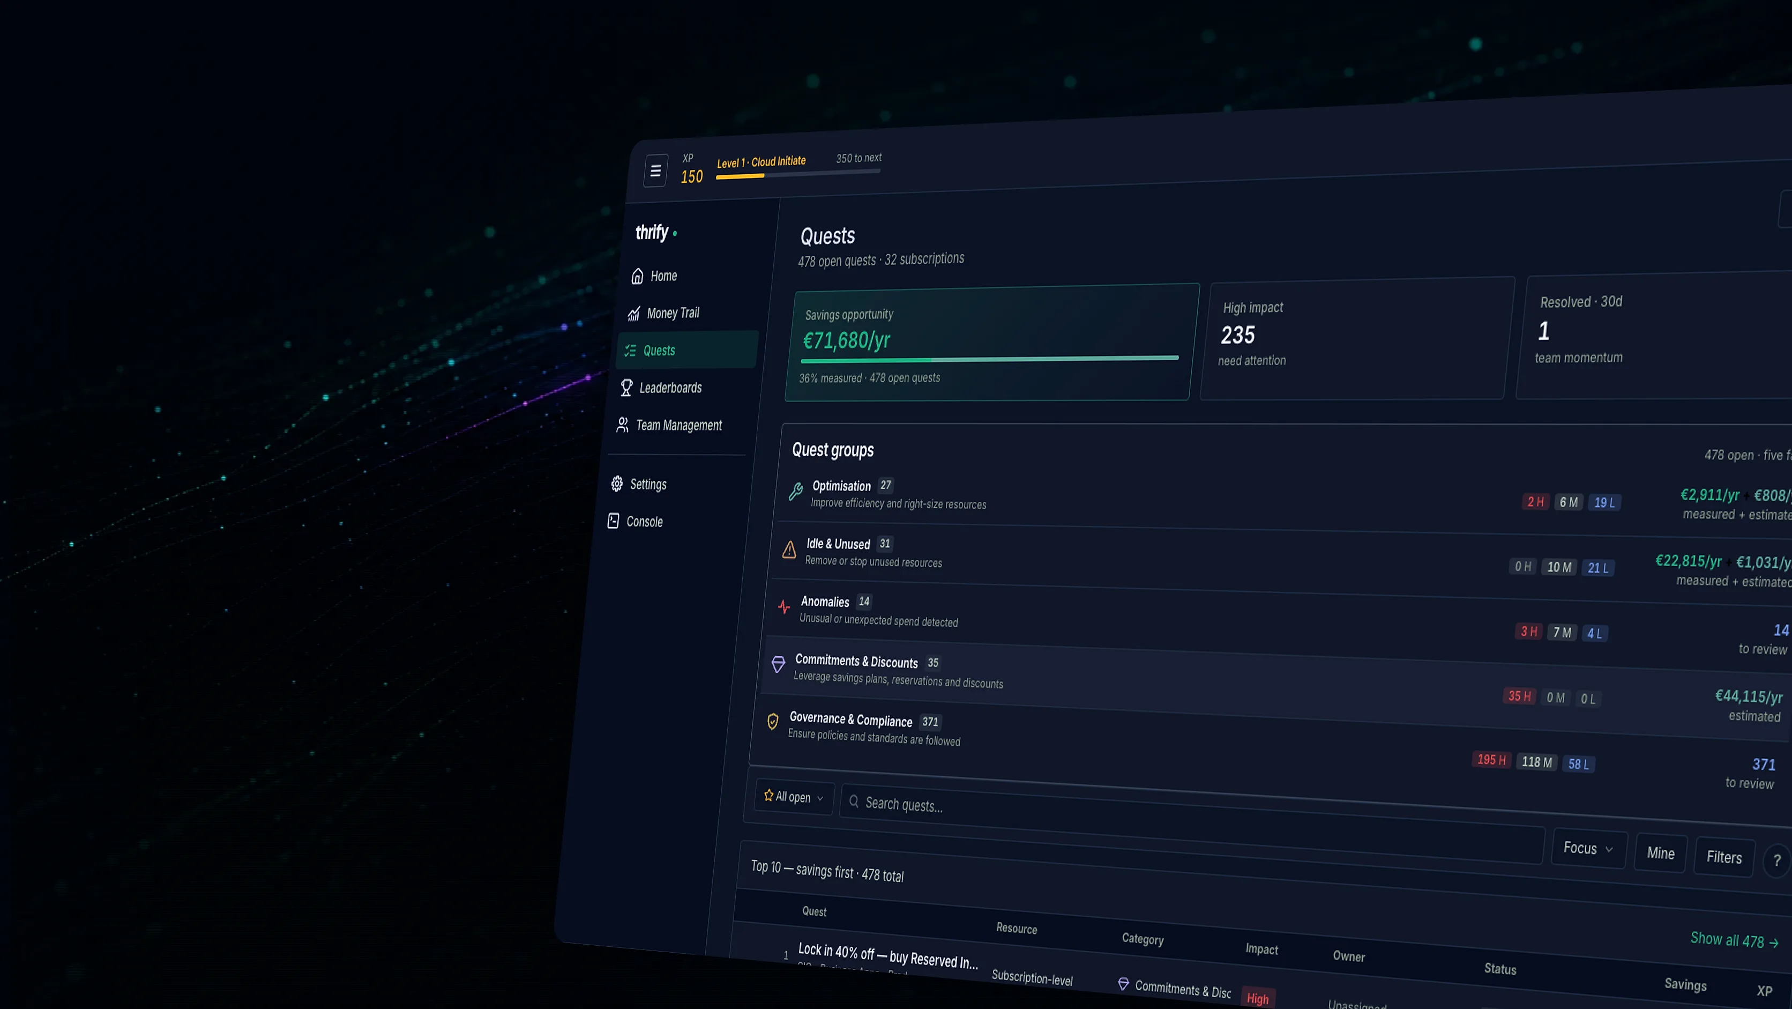
Task: Click the Optimisation wrench icon
Action: point(796,491)
